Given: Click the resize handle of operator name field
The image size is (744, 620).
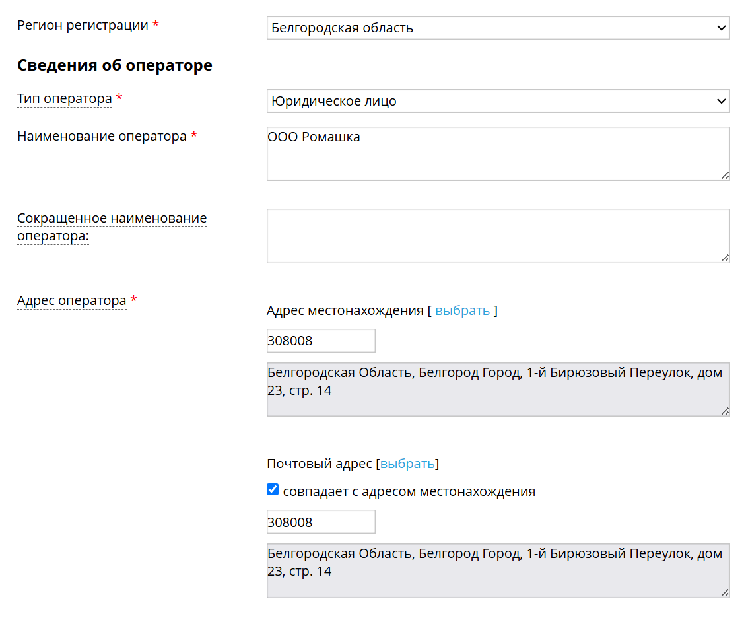Looking at the screenshot, I should tap(726, 175).
